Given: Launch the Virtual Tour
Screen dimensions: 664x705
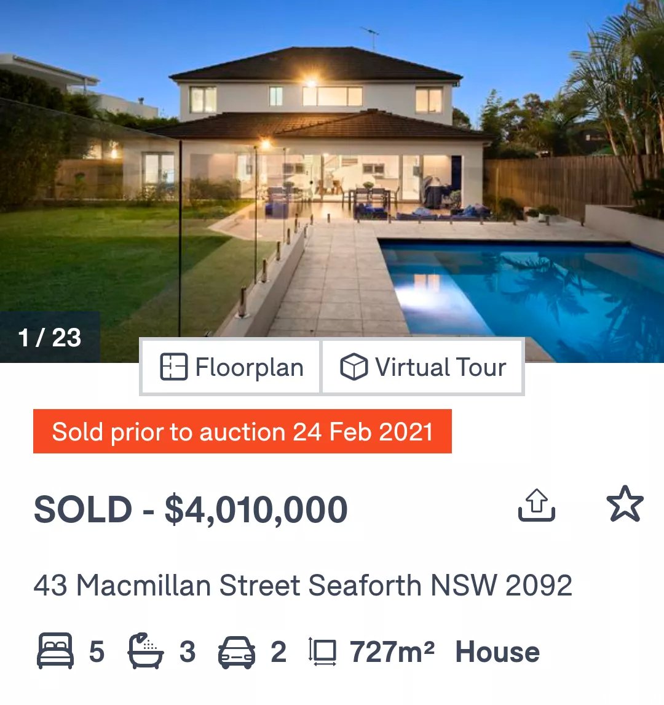Looking at the screenshot, I should tap(422, 367).
